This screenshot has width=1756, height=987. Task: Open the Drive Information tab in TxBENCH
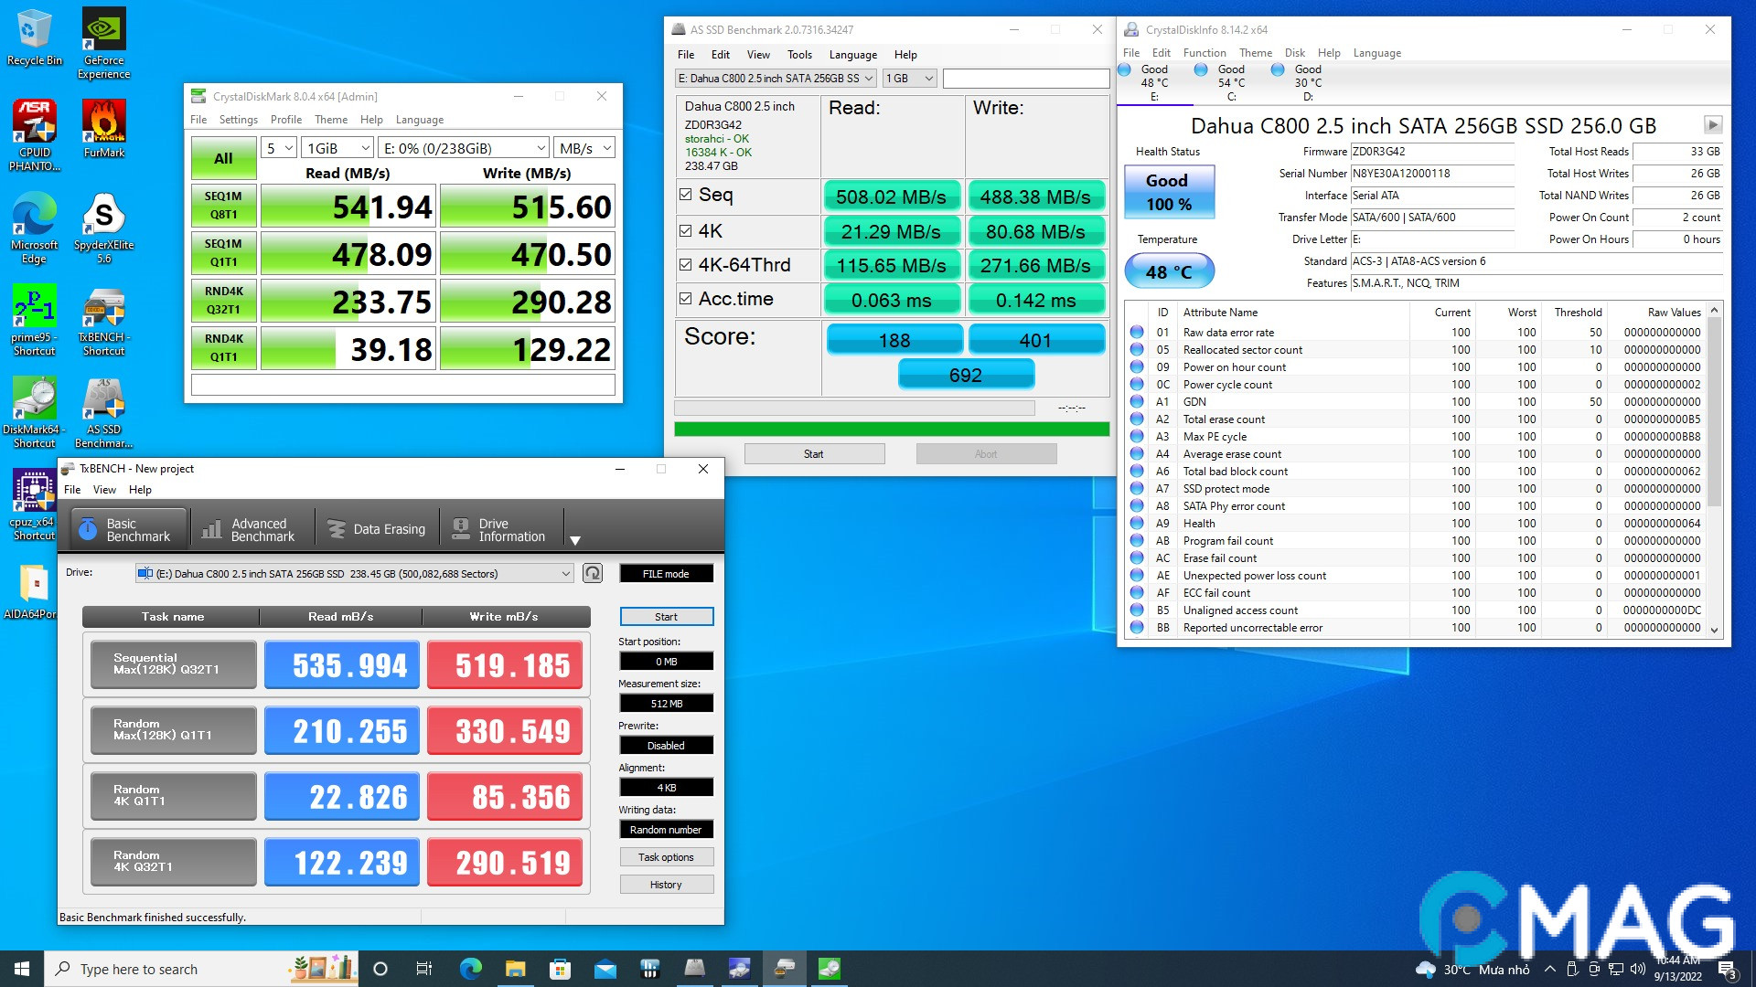coord(500,529)
